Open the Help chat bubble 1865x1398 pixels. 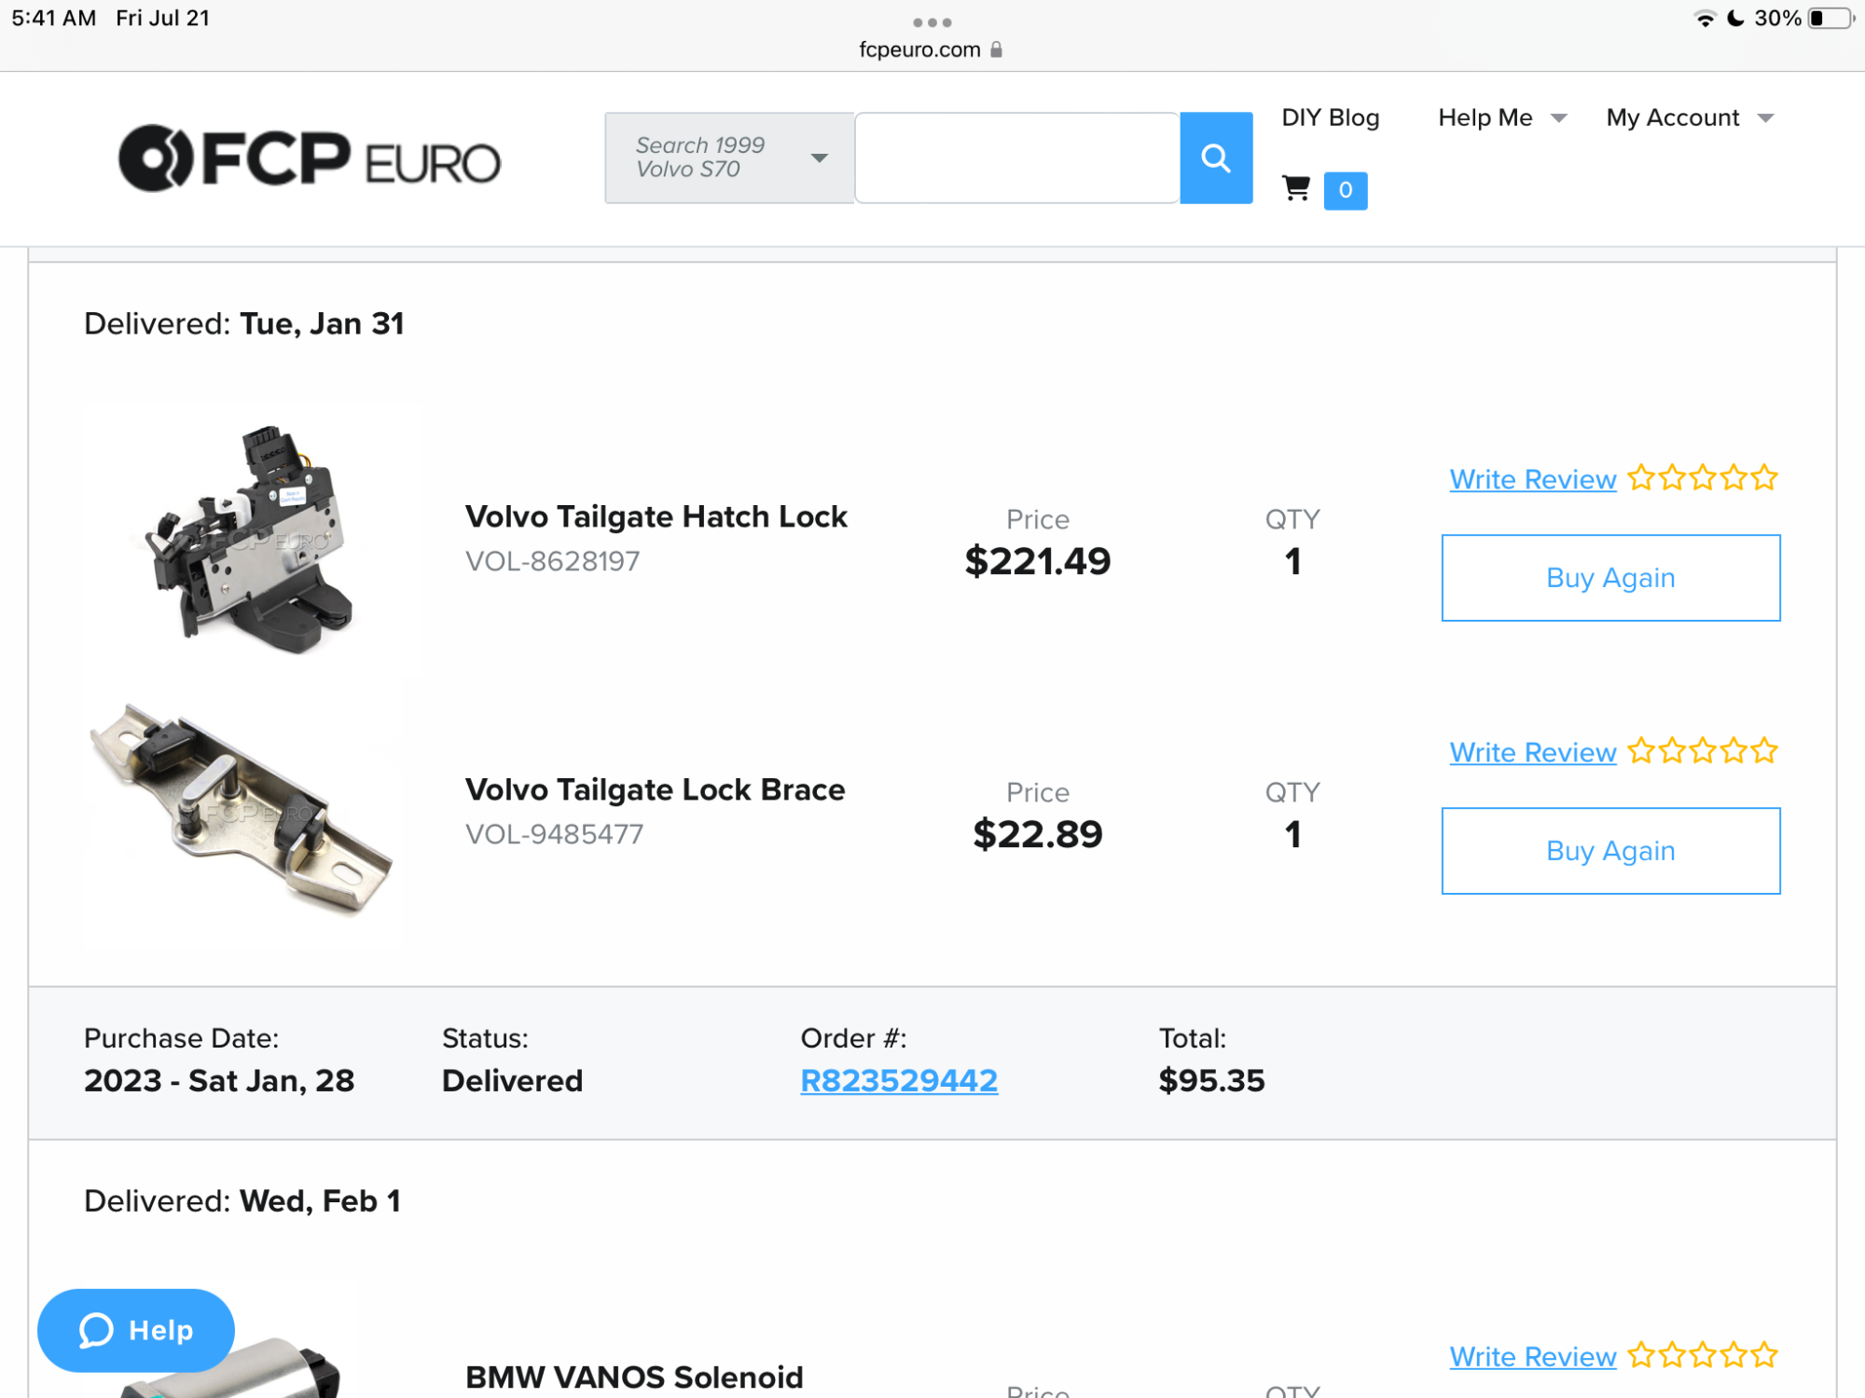pyautogui.click(x=136, y=1330)
